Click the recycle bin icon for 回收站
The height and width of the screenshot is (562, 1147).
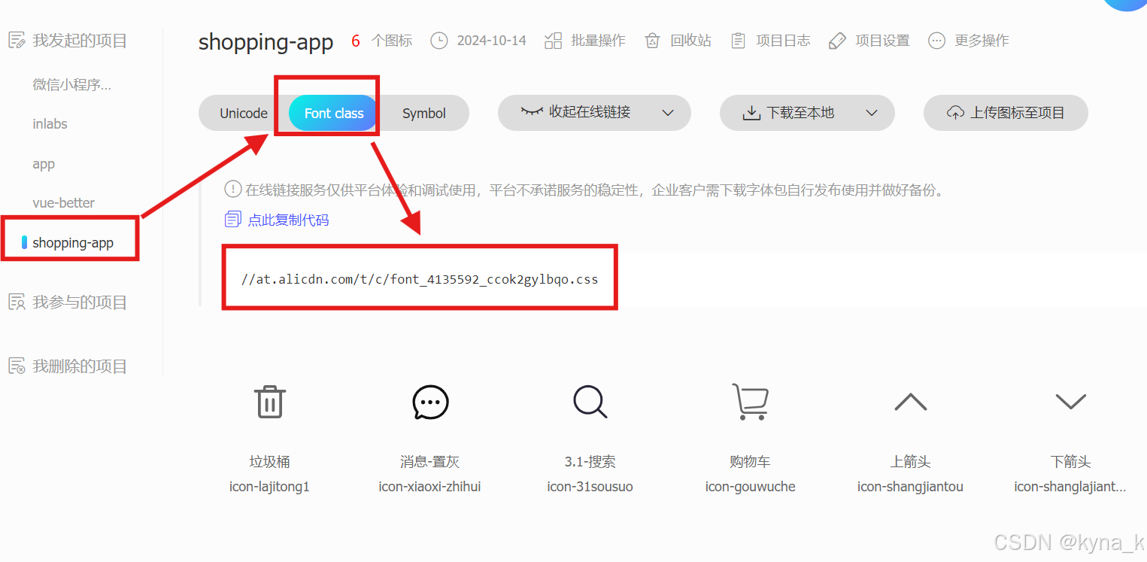653,41
